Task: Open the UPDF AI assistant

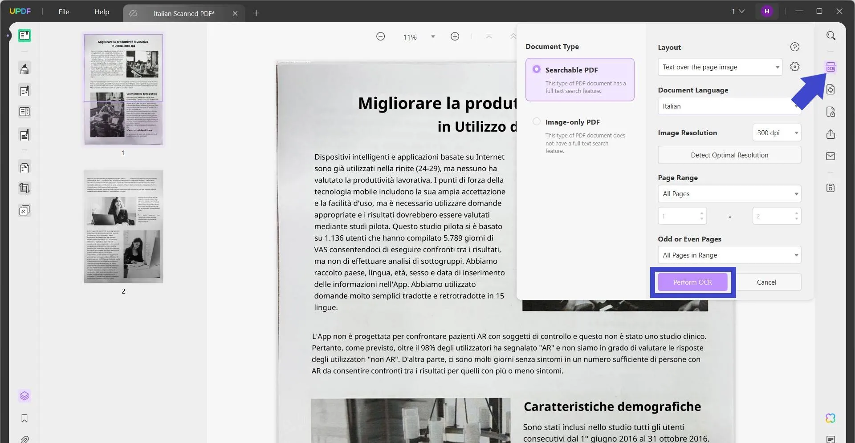Action: coord(831,418)
